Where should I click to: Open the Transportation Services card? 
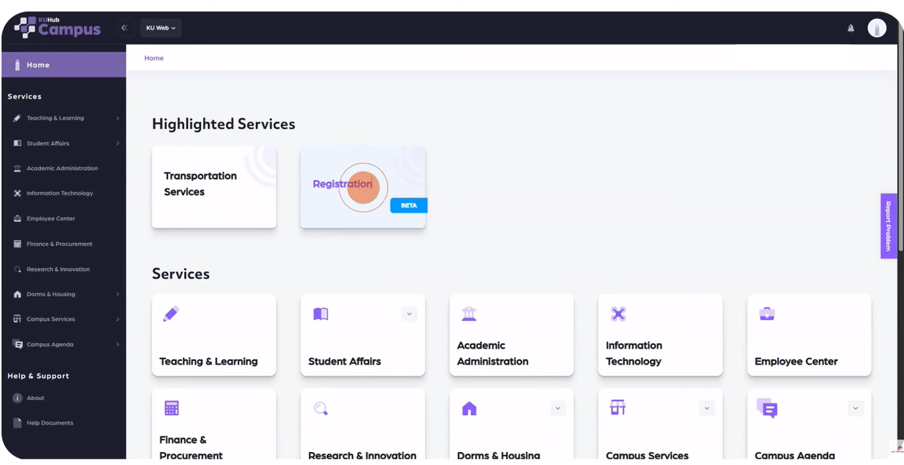[213, 187]
